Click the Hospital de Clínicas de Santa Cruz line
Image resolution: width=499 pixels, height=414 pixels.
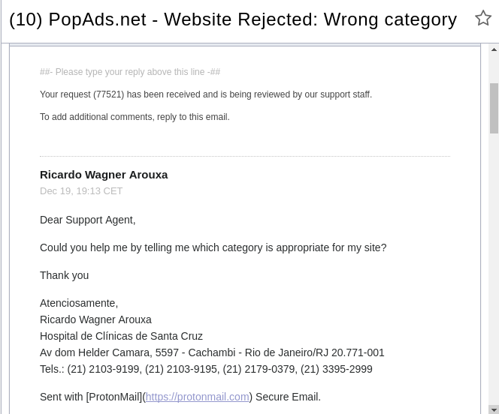[121, 336]
